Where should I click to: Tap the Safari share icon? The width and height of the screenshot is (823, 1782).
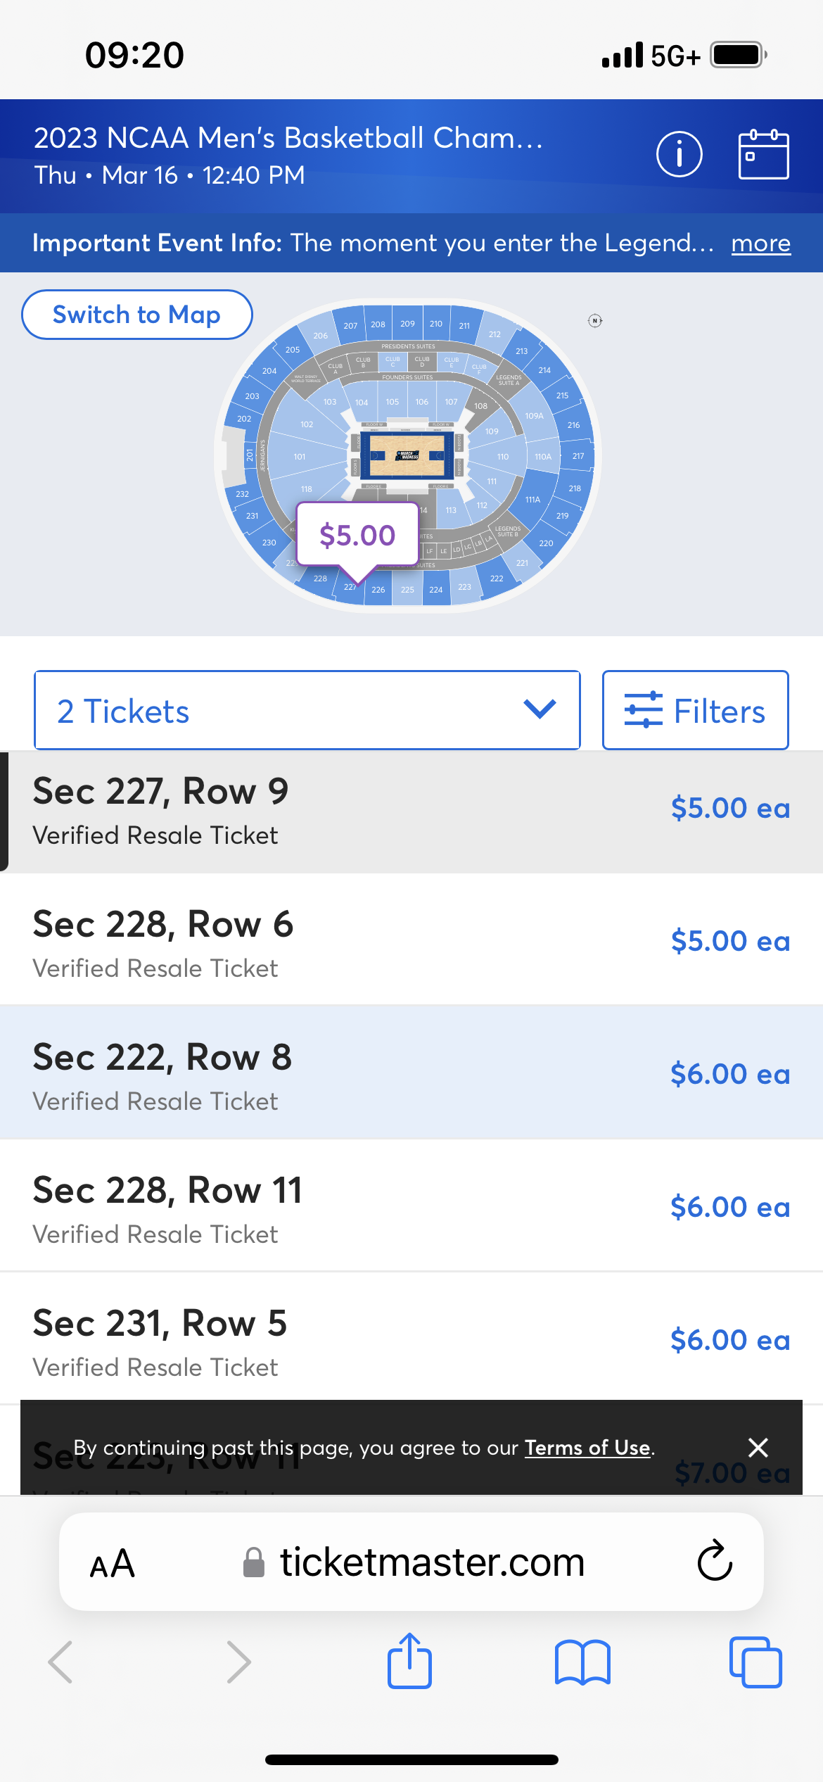[x=409, y=1661]
